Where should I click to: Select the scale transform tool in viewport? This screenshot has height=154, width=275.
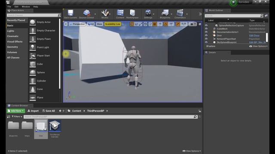[x=141, y=24]
